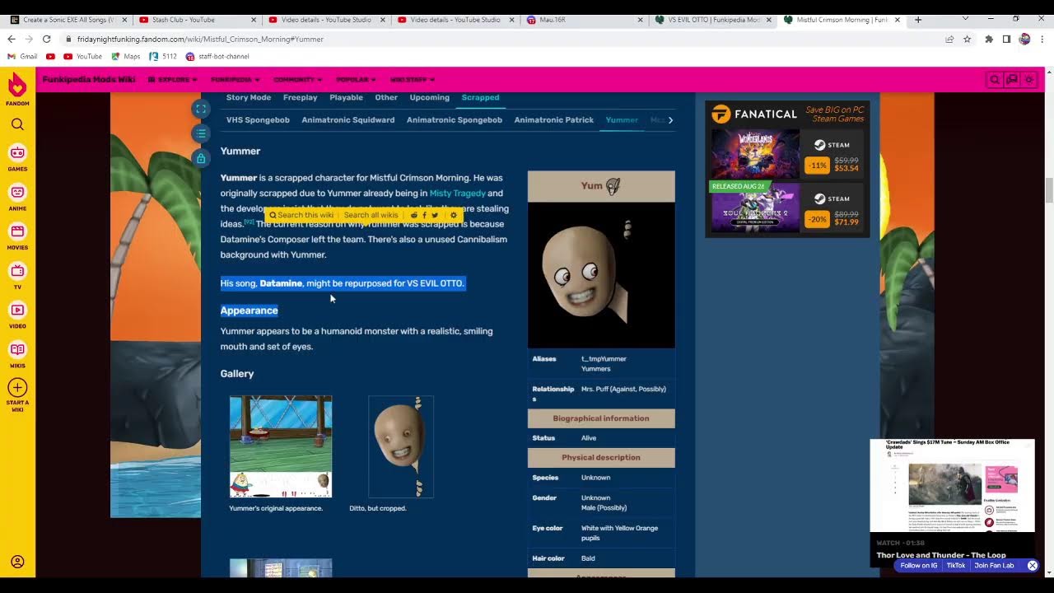
Task: Open the Games section in Fandom sidebar
Action: click(17, 156)
